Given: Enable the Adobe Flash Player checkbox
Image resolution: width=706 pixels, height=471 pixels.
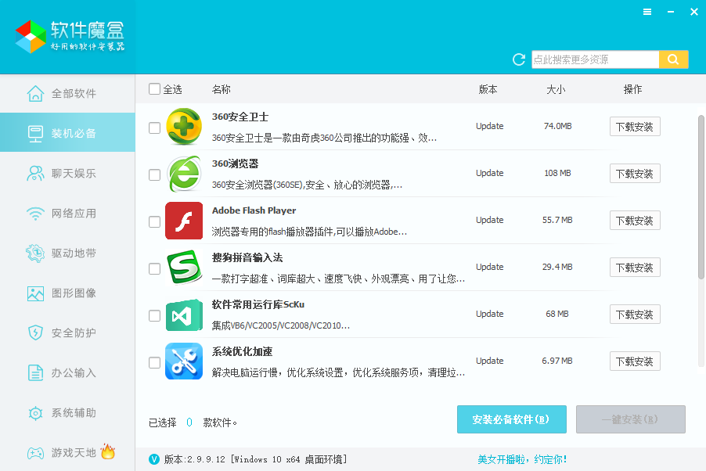Looking at the screenshot, I should coord(154,221).
